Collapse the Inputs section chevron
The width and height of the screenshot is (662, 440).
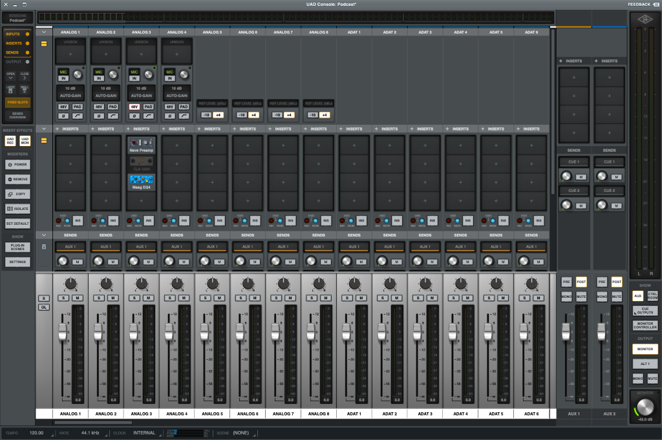(x=44, y=32)
